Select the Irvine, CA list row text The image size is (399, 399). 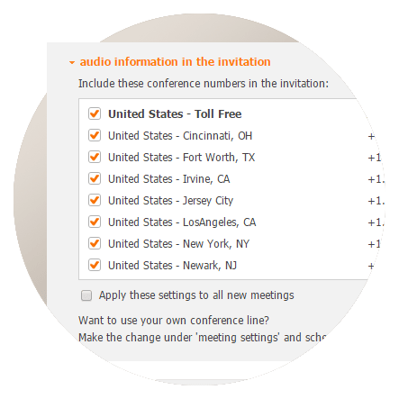tap(169, 179)
